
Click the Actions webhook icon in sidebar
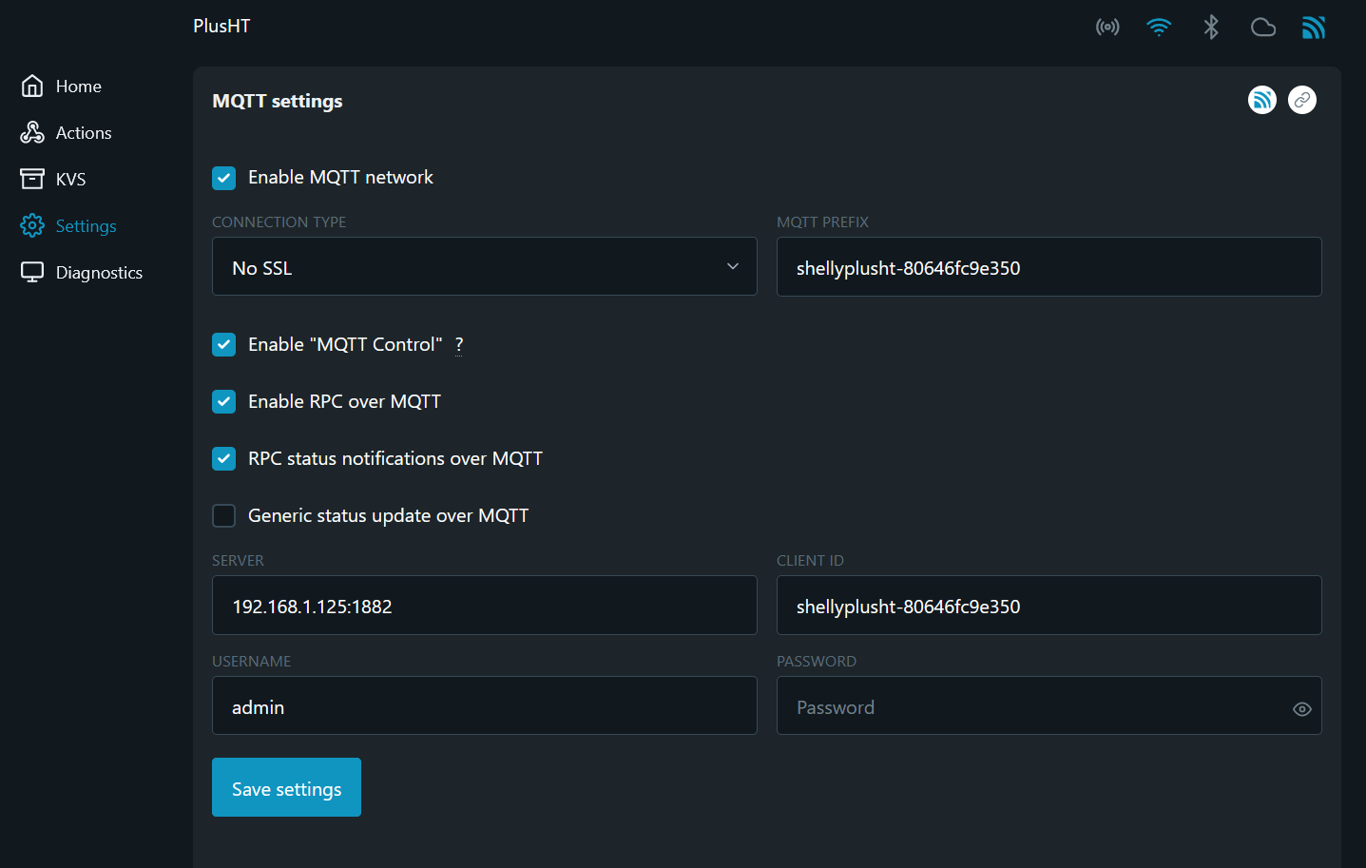[32, 133]
